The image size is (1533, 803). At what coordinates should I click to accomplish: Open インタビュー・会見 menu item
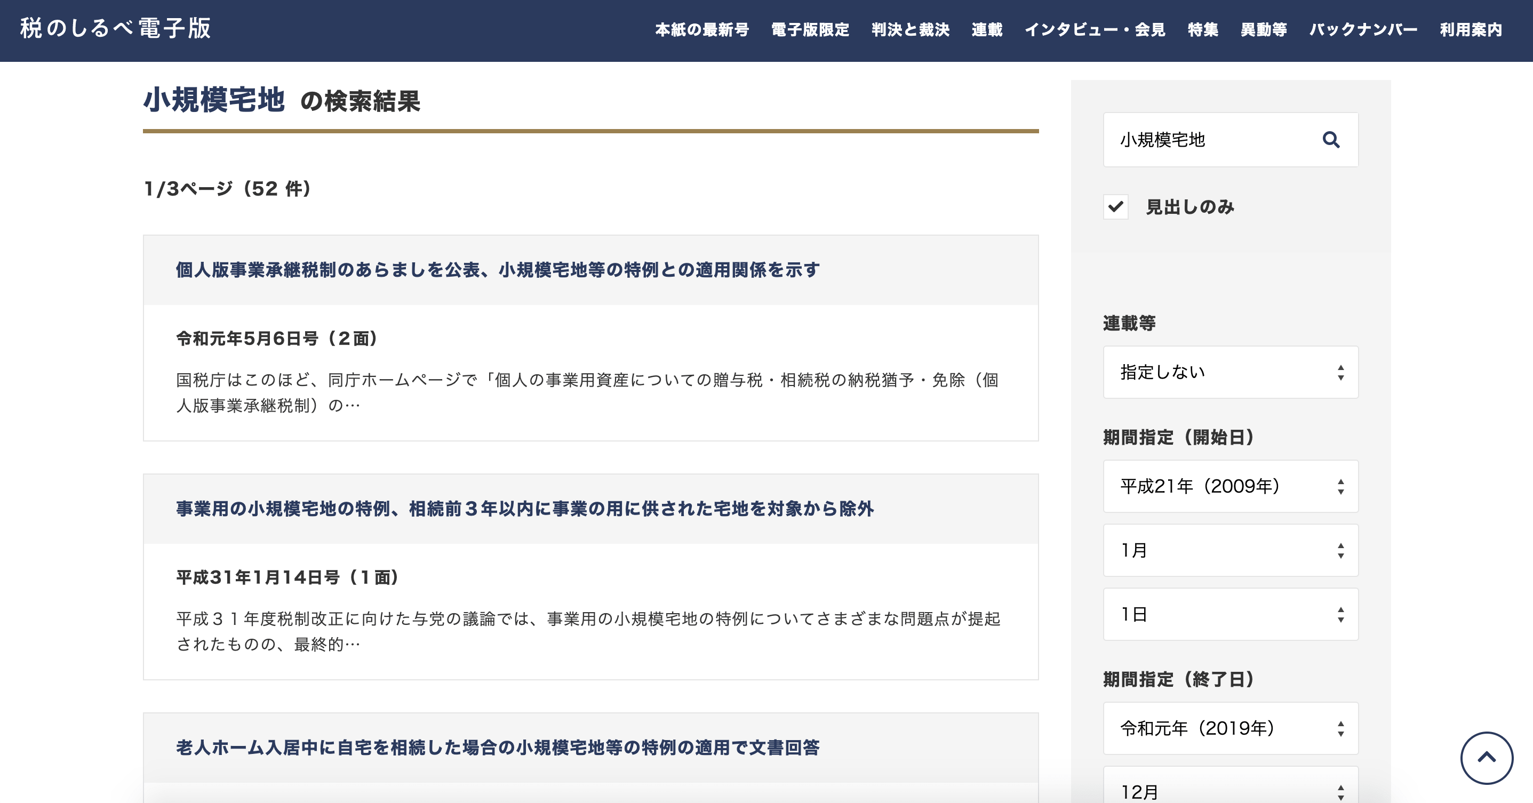coord(1095,30)
